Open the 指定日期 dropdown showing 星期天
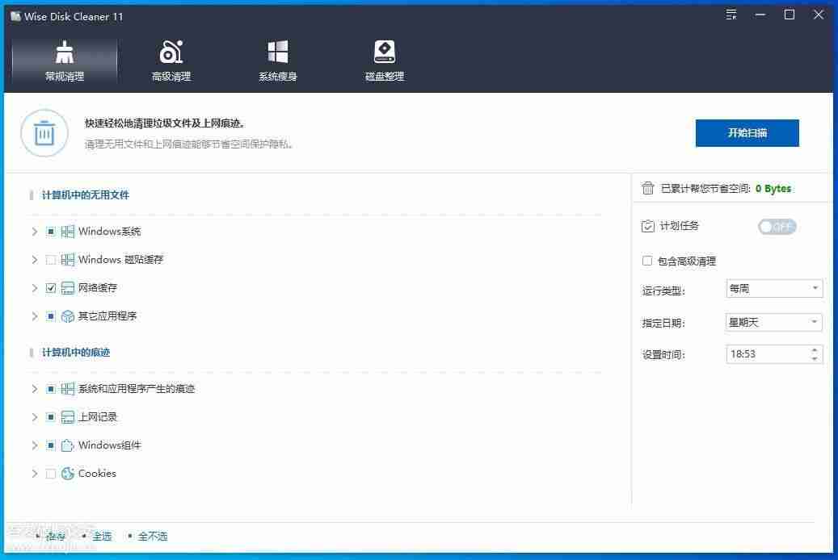 [773, 322]
